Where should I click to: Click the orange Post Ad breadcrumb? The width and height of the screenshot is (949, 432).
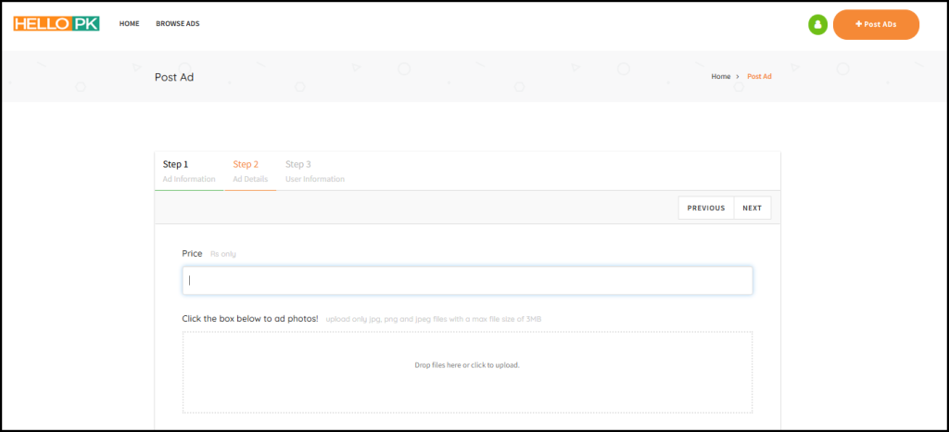coord(759,76)
